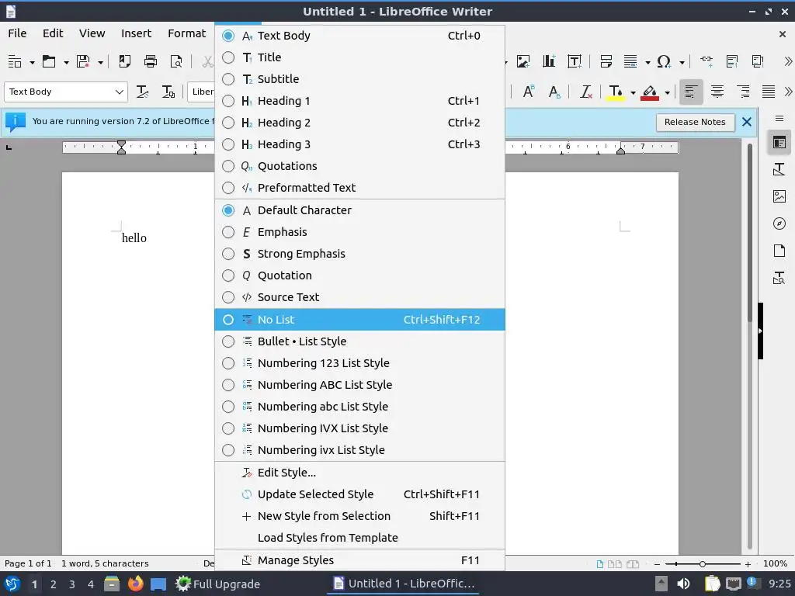The width and height of the screenshot is (795, 596).
Task: Click the Full Upgrade taskbar button
Action: click(x=217, y=584)
